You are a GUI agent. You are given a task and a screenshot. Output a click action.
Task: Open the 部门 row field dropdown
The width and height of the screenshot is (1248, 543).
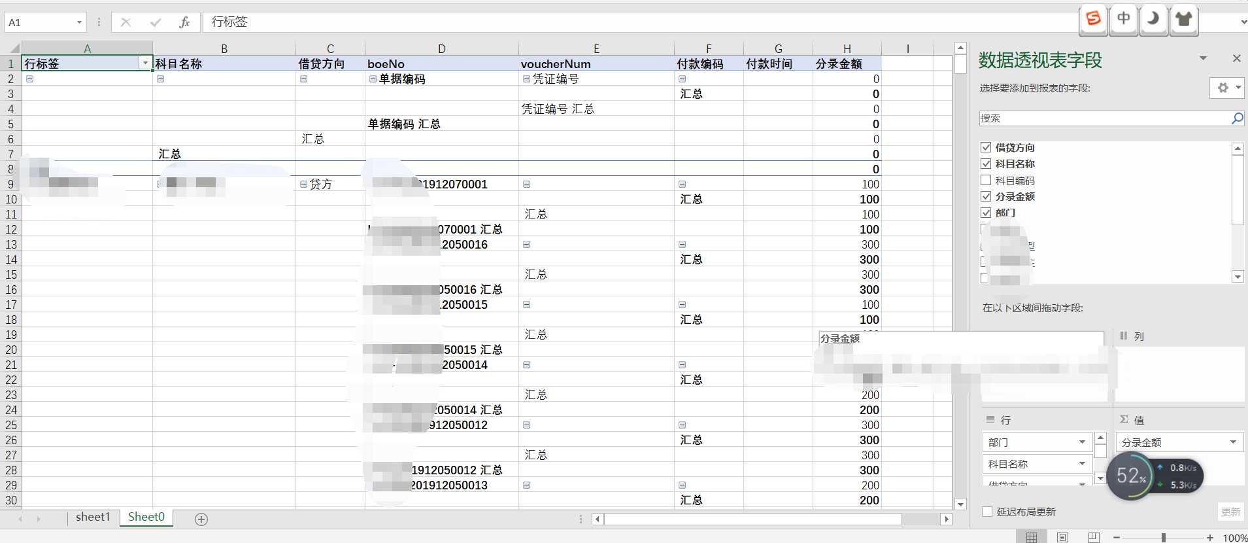click(x=1082, y=442)
